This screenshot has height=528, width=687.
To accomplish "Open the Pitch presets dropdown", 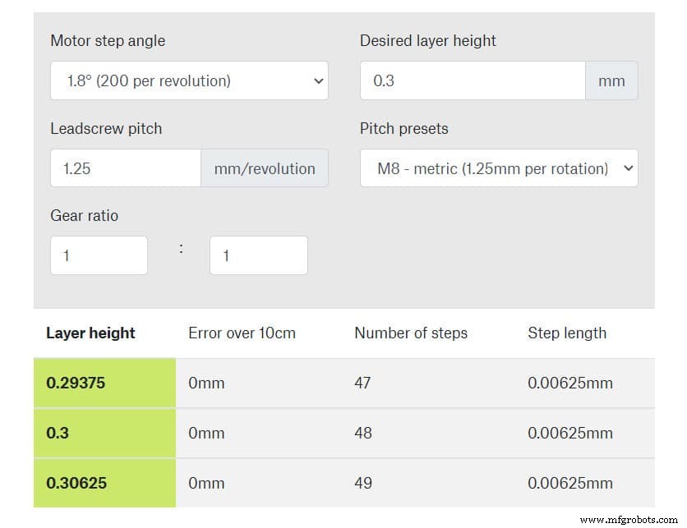I will point(499,168).
